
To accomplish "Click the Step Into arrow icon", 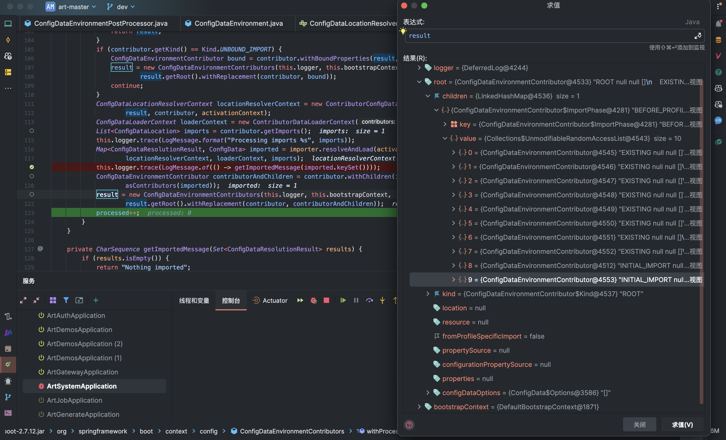I will tap(382, 300).
